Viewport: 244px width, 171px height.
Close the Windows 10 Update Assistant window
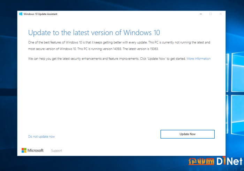221,14
